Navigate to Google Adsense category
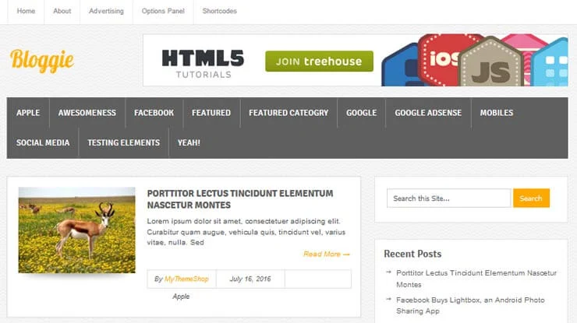 point(428,113)
